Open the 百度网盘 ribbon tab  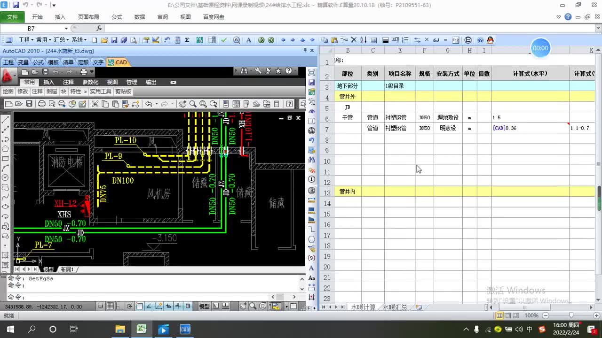214,17
